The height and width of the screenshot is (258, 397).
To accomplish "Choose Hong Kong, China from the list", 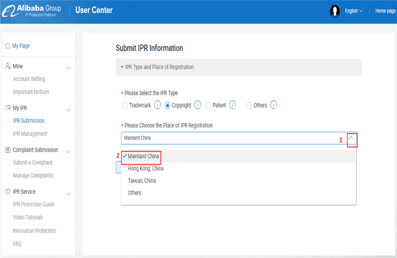I will tap(146, 168).
